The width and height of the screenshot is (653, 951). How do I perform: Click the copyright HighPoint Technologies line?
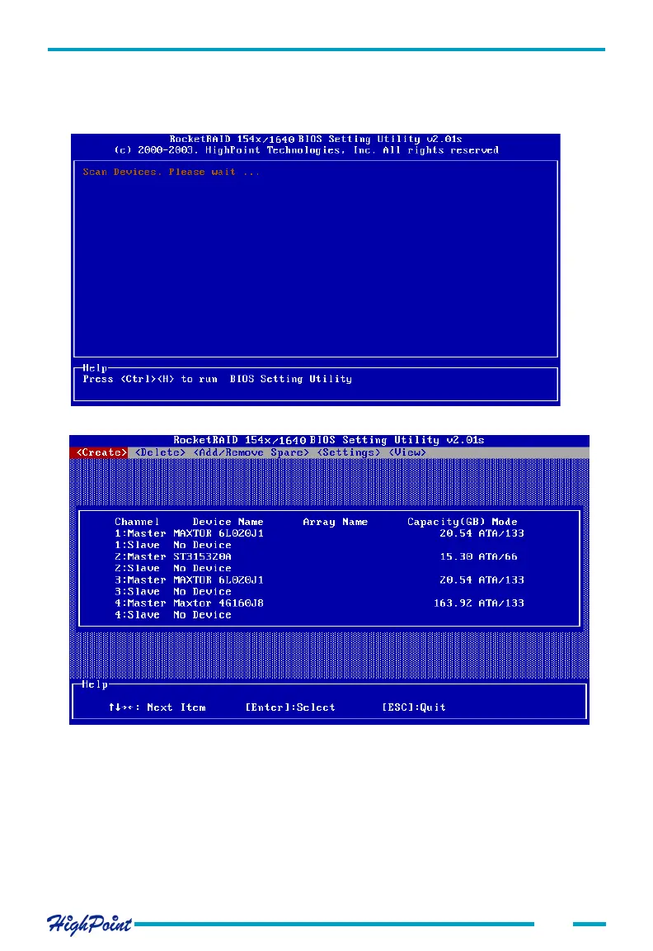[x=307, y=149]
